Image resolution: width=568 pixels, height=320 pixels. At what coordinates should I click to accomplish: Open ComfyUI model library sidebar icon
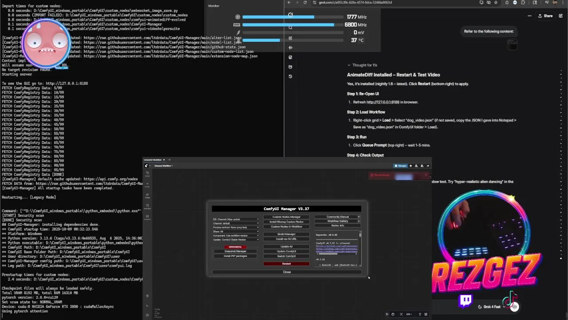point(147,196)
